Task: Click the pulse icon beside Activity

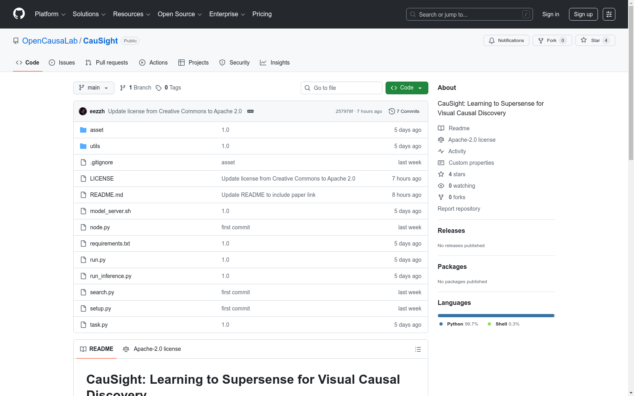Action: (x=441, y=151)
